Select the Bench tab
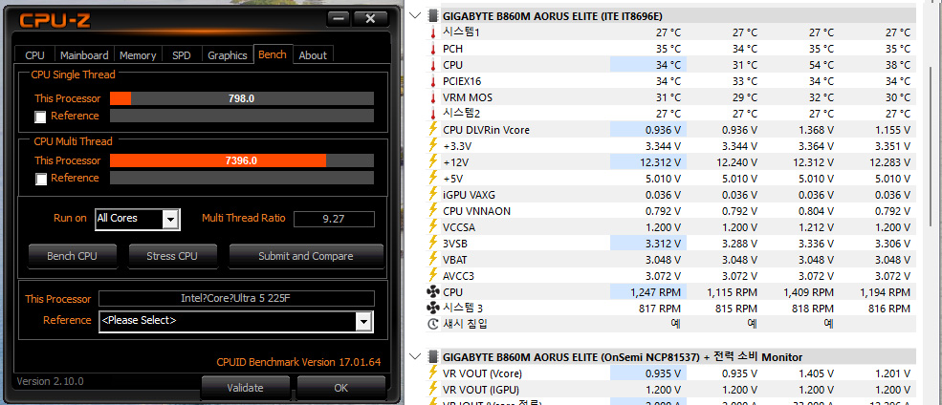The height and width of the screenshot is (405, 942). [273, 54]
